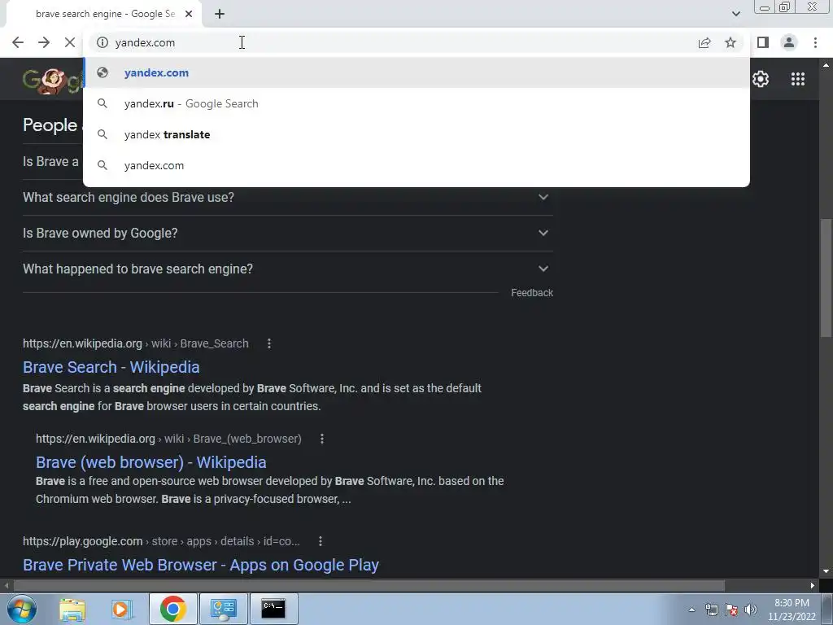Open Brave Search - Wikipedia result
Viewport: 833px width, 625px height.
pyautogui.click(x=111, y=367)
